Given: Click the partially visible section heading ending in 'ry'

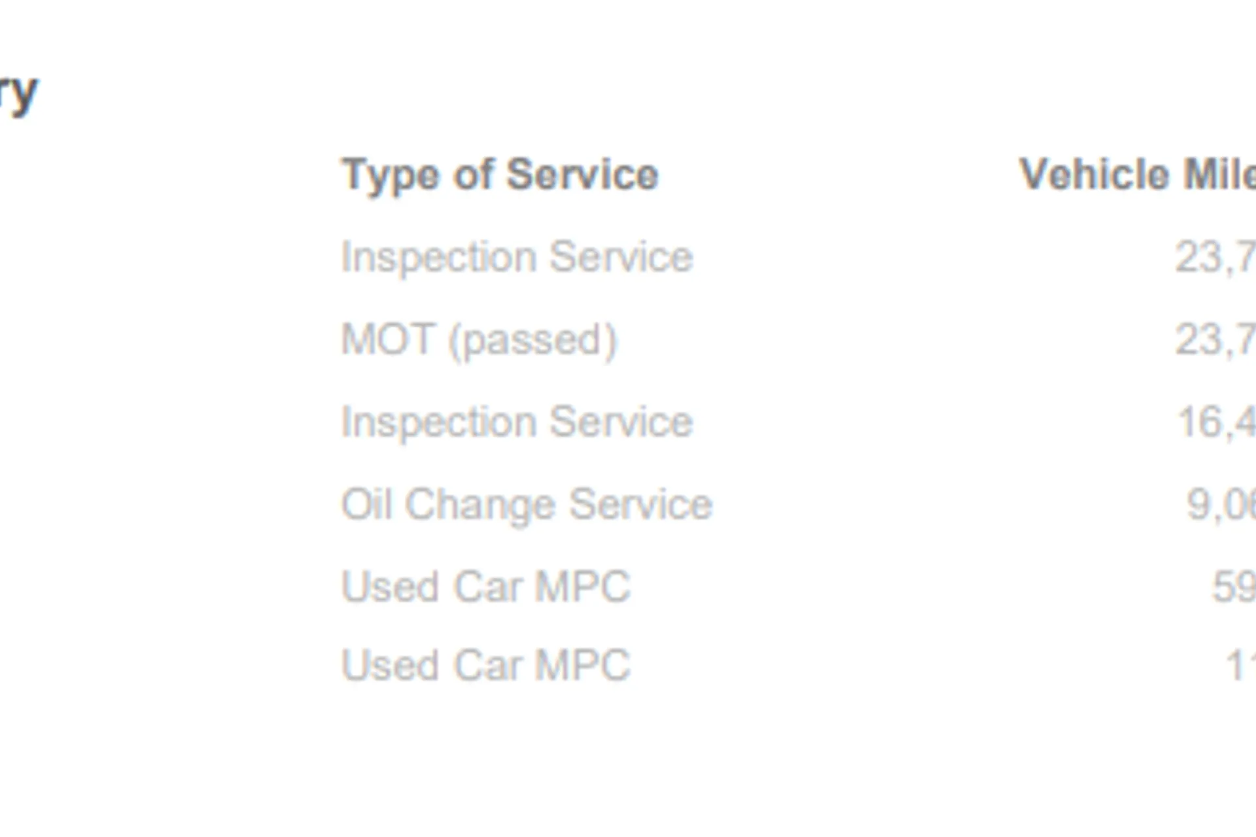Looking at the screenshot, I should pos(18,95).
